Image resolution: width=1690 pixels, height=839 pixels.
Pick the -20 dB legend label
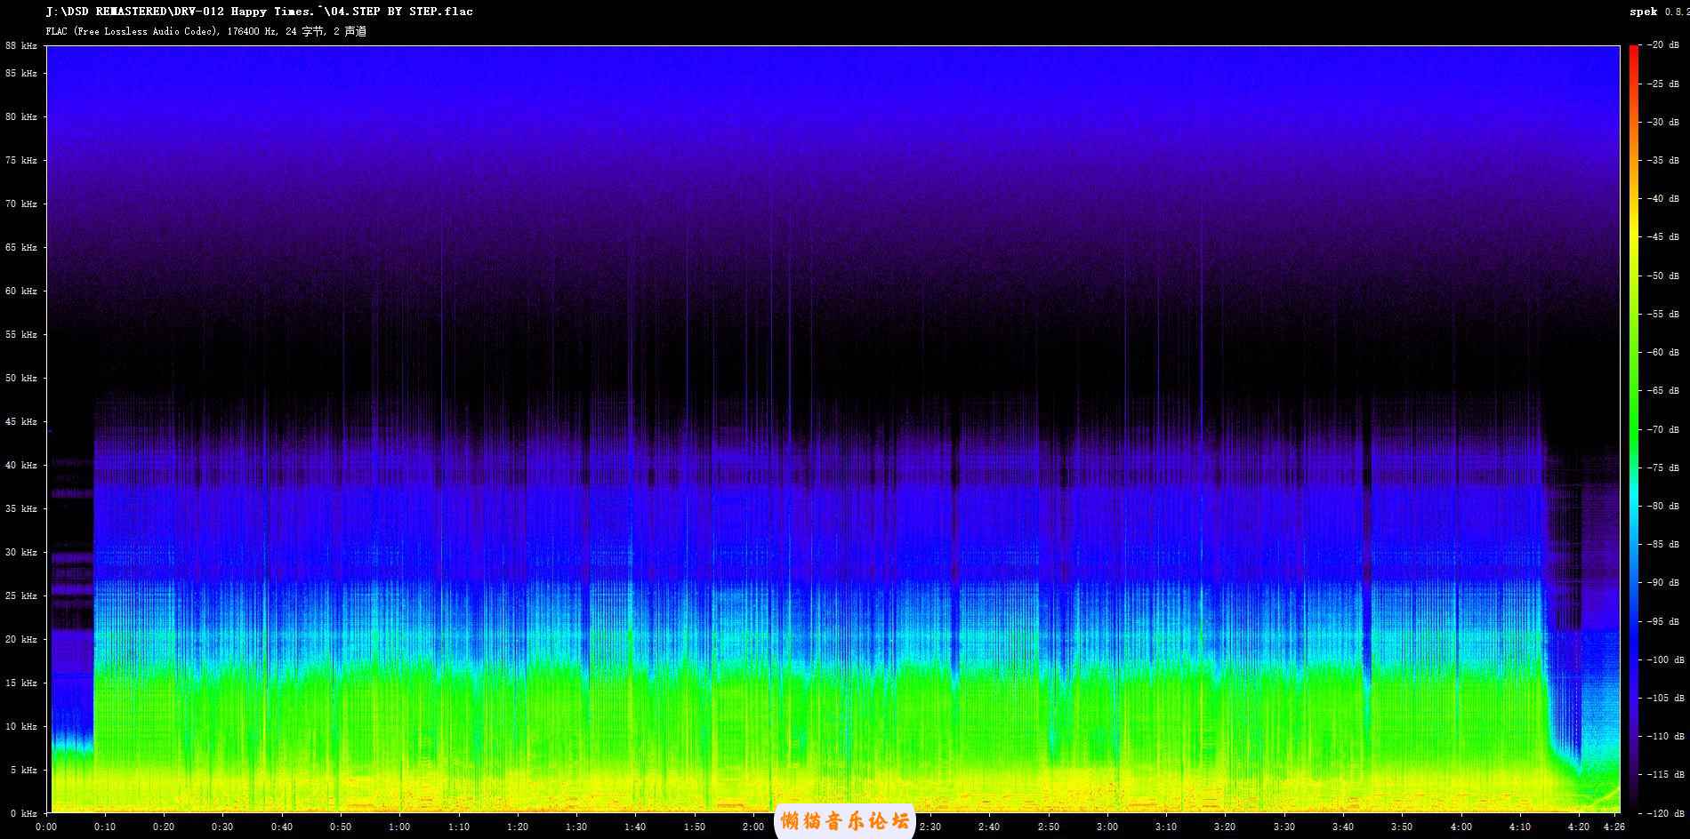1662,45
